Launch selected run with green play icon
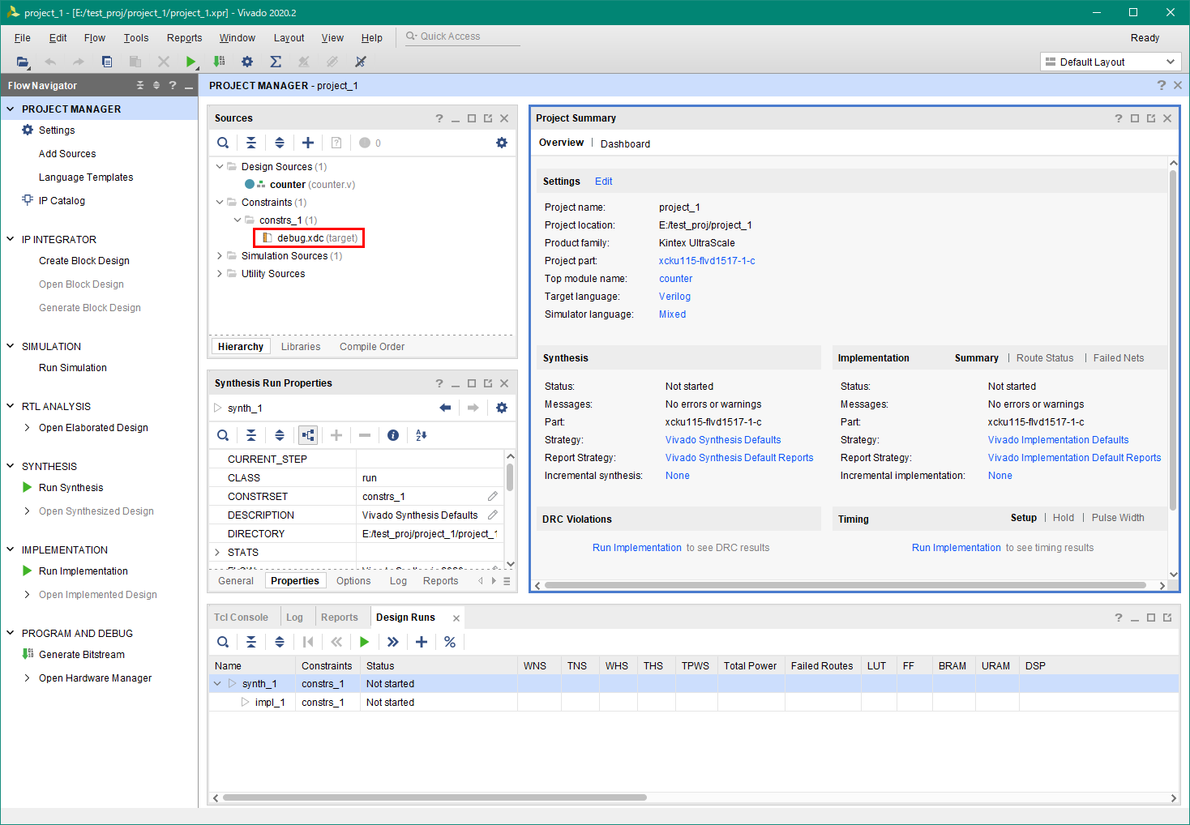This screenshot has width=1190, height=825. (x=365, y=642)
